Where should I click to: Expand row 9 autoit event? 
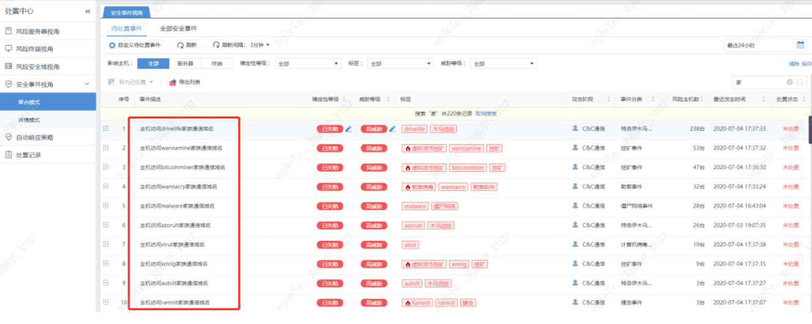click(x=106, y=283)
